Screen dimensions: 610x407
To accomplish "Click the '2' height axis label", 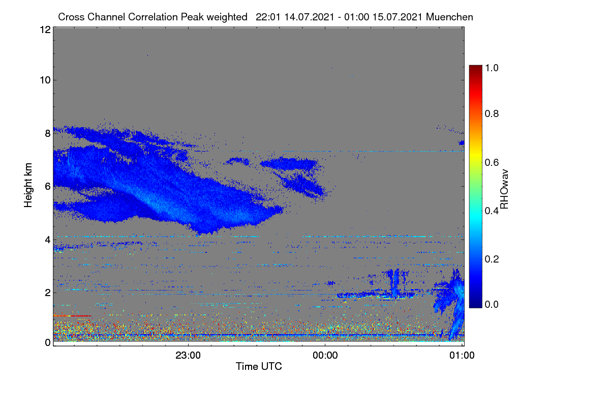I will [48, 293].
